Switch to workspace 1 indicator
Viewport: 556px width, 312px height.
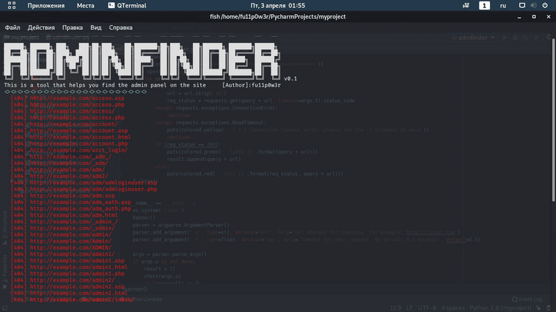pos(485,6)
